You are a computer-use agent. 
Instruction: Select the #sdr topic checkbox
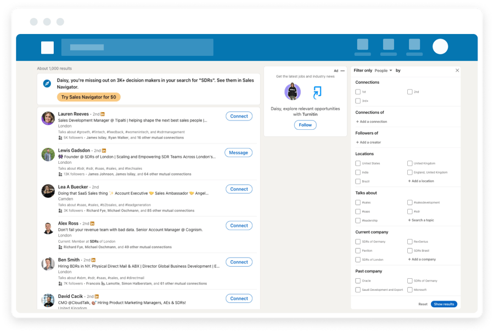(409, 211)
